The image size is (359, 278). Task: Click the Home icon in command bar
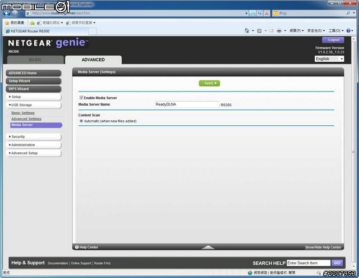click(x=247, y=30)
